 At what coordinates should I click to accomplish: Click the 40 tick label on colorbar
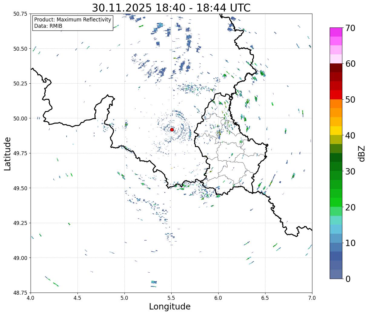(350, 136)
